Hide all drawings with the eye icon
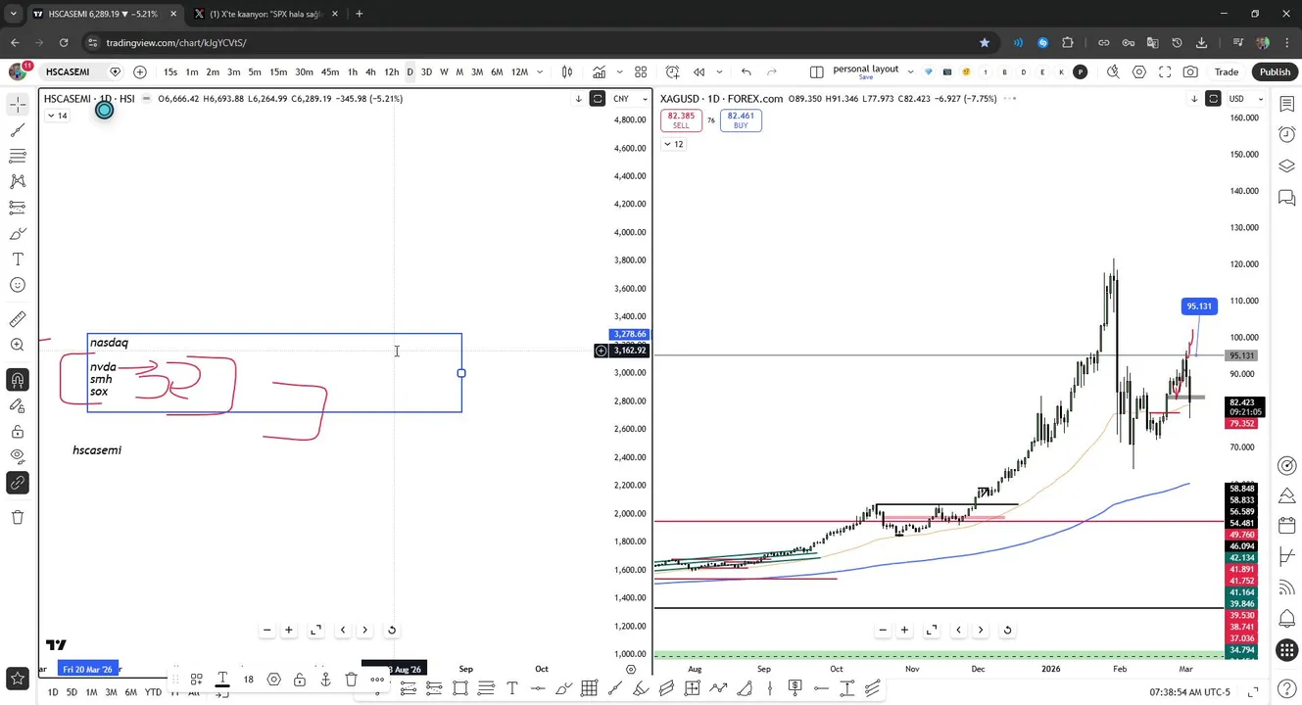Image resolution: width=1302 pixels, height=705 pixels. tap(18, 456)
